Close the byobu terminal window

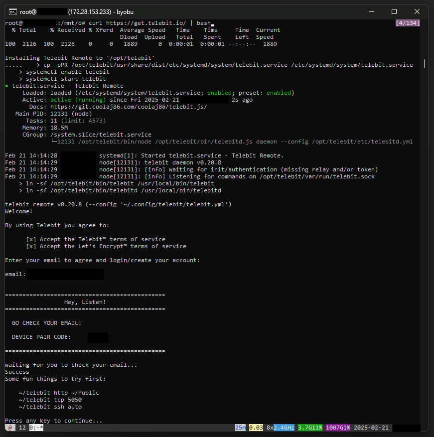click(x=417, y=11)
